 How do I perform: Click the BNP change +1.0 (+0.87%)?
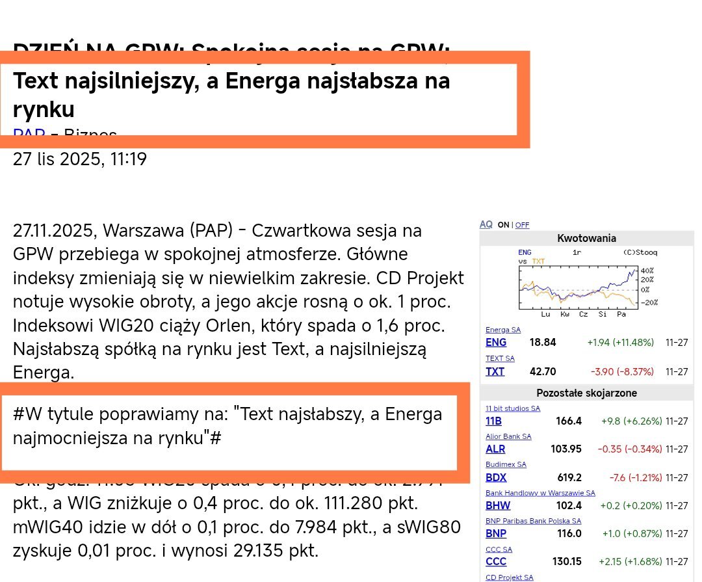point(632,534)
